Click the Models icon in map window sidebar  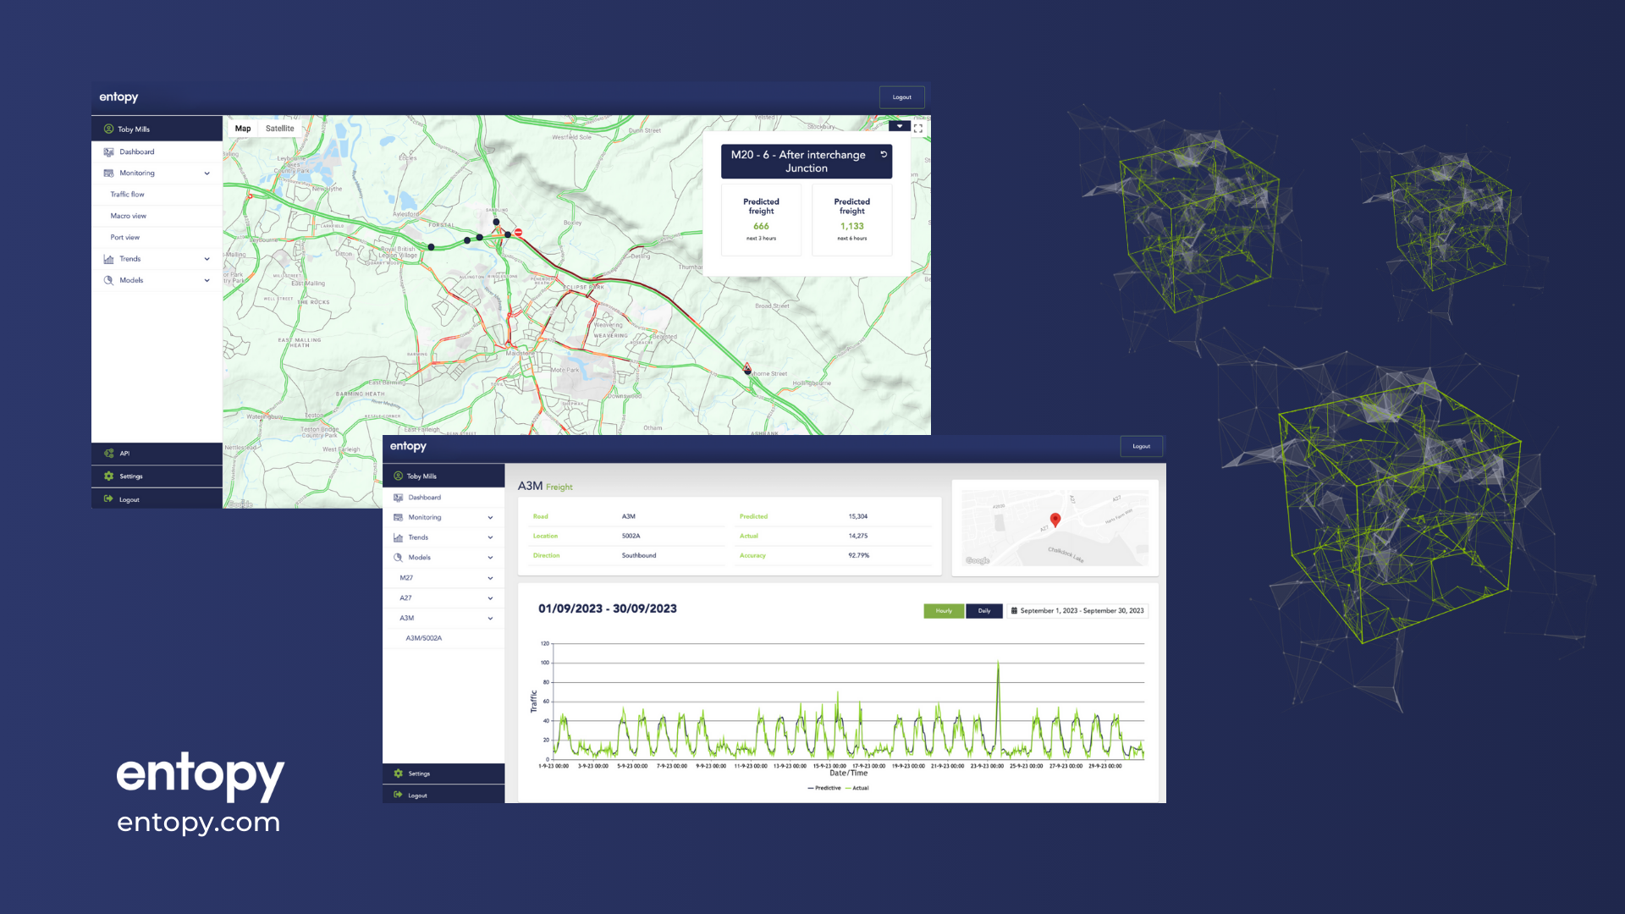point(108,280)
